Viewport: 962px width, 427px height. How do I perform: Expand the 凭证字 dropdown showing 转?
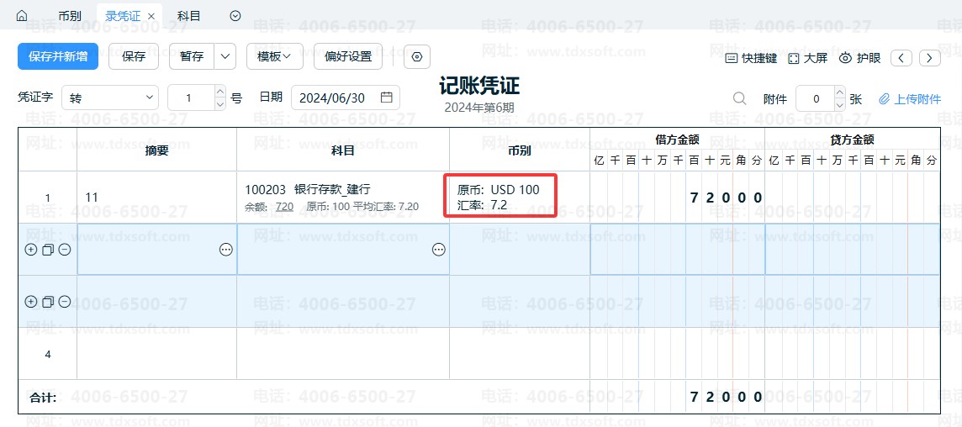[x=109, y=98]
